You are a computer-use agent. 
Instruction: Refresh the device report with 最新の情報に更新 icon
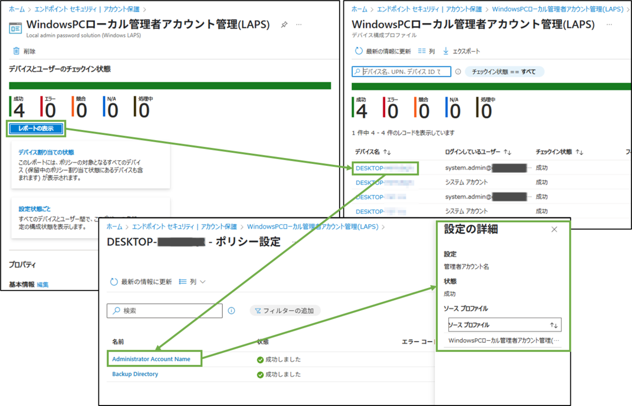point(359,51)
